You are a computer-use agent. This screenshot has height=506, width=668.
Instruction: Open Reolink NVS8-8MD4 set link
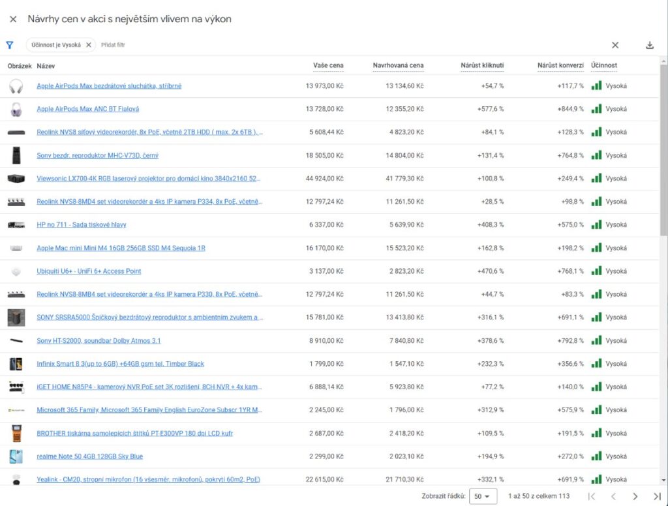pos(149,201)
